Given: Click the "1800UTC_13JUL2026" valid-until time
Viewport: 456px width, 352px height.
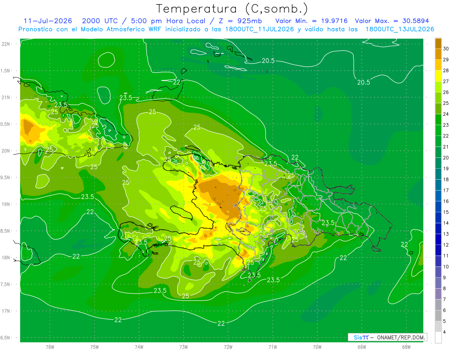Looking at the screenshot, I should 399,29.
